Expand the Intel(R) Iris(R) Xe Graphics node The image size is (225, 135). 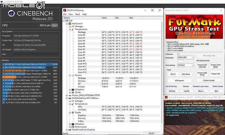coord(67,130)
